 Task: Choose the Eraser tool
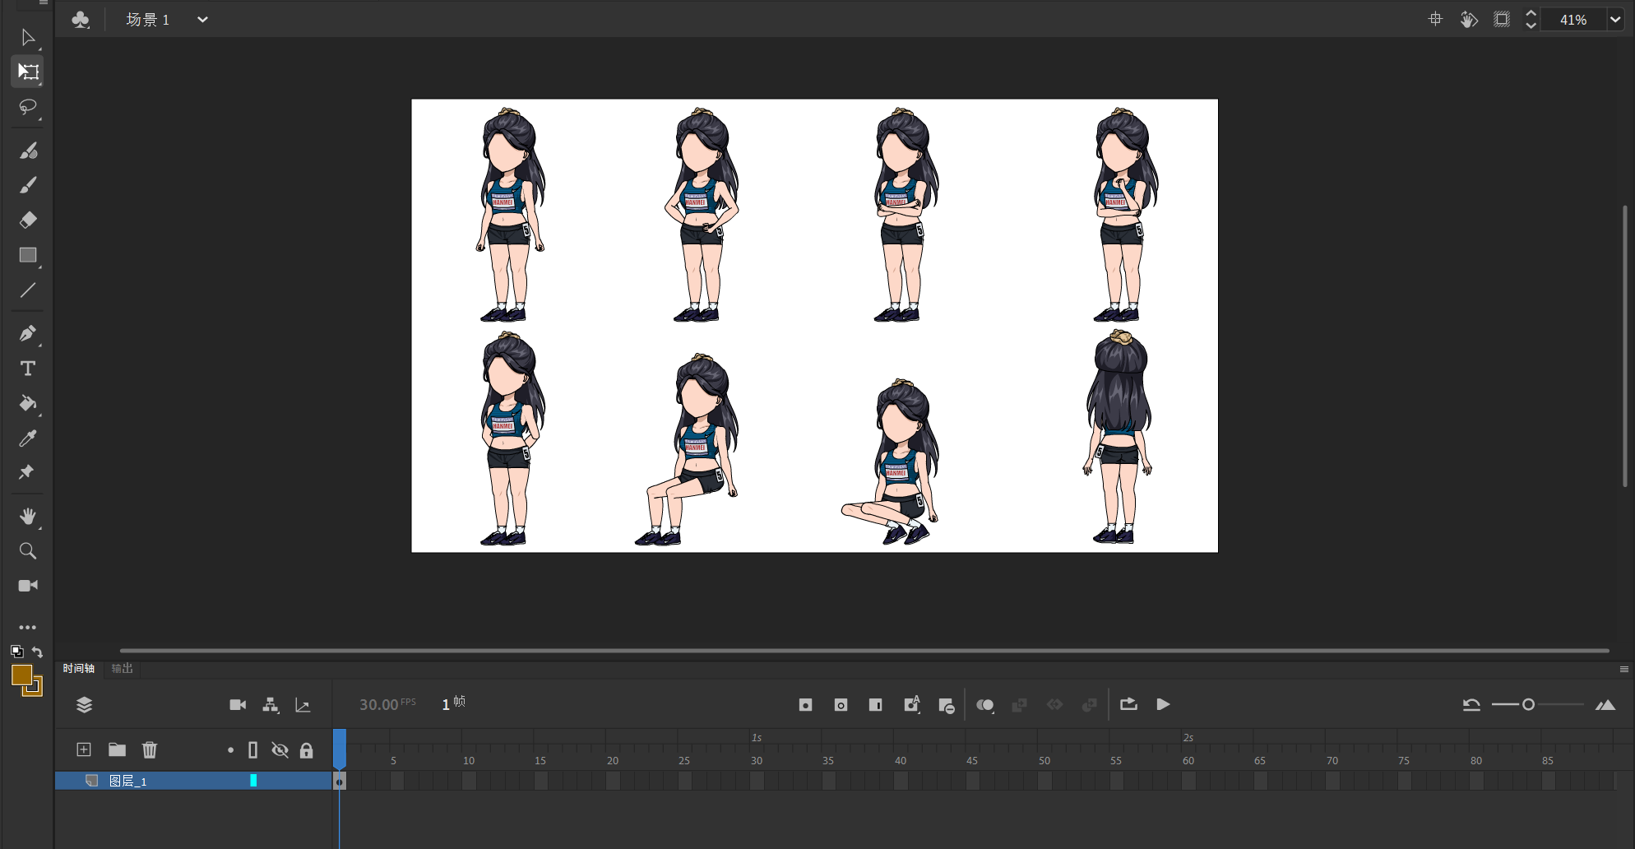(x=28, y=220)
